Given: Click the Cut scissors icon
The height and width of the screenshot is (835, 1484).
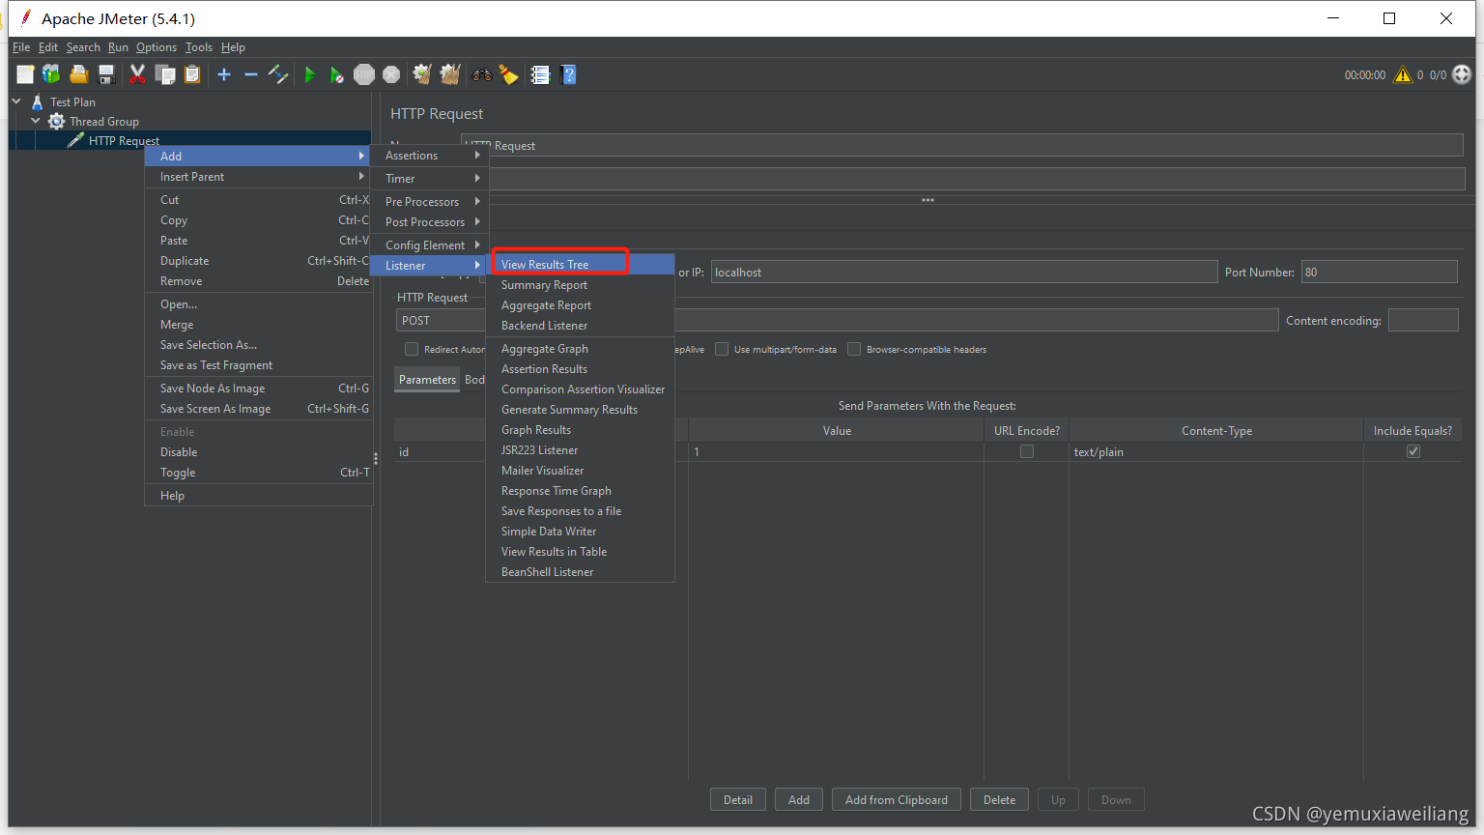Looking at the screenshot, I should (138, 74).
